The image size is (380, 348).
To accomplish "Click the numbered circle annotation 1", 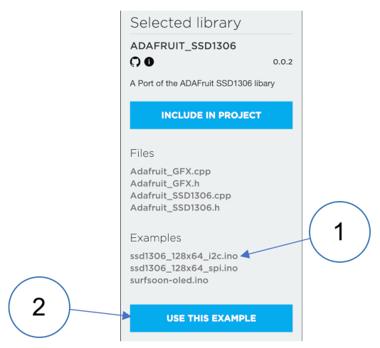I will (x=339, y=232).
